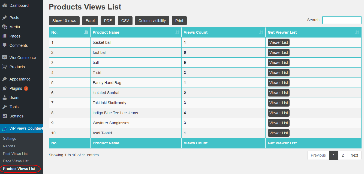Viewport: 364px width, 174px height.
Task: Sort by Views Count column arrows
Action: pos(261,32)
